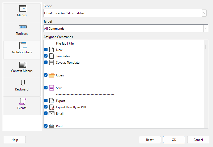Viewport: 213px width, 147px height.
Task: Switch to the Events page
Action: 22,106
